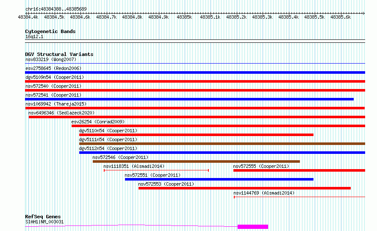
Task: Click the dgv5110n54 (Cooper2011) red bar
Action: pyautogui.click(x=196, y=135)
